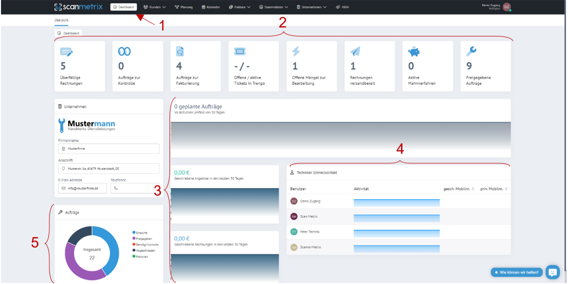Open the DZ user avatar menu
568x284 pixels.
pos(507,6)
